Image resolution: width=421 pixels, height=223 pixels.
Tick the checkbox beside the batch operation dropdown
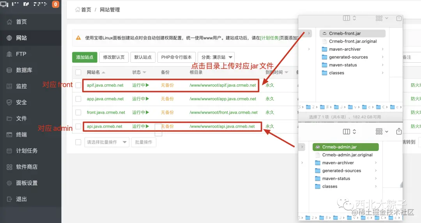coord(78,142)
